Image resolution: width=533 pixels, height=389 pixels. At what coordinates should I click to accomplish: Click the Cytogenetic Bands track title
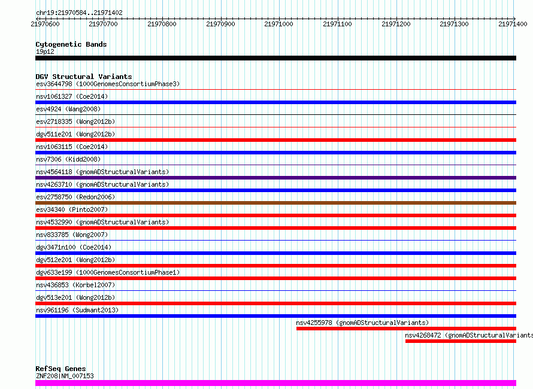point(71,44)
